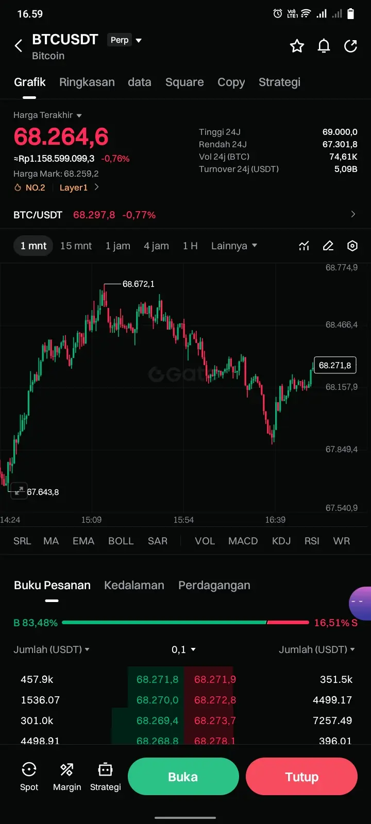The image size is (371, 824).
Task: Tap Buka to open position
Action: tap(183, 777)
